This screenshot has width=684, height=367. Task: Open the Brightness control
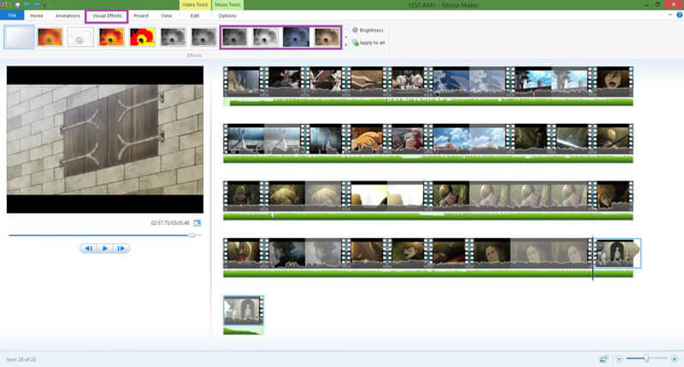368,30
